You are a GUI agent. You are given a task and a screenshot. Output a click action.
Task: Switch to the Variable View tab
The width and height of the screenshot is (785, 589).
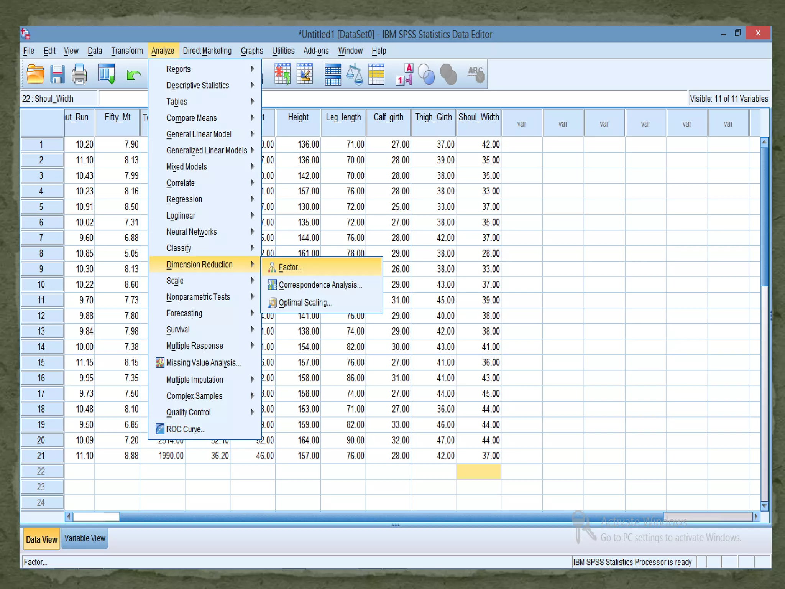coord(85,538)
